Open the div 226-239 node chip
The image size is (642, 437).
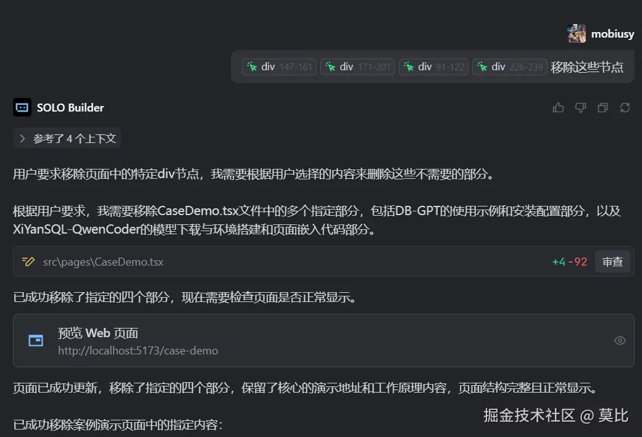pos(510,67)
